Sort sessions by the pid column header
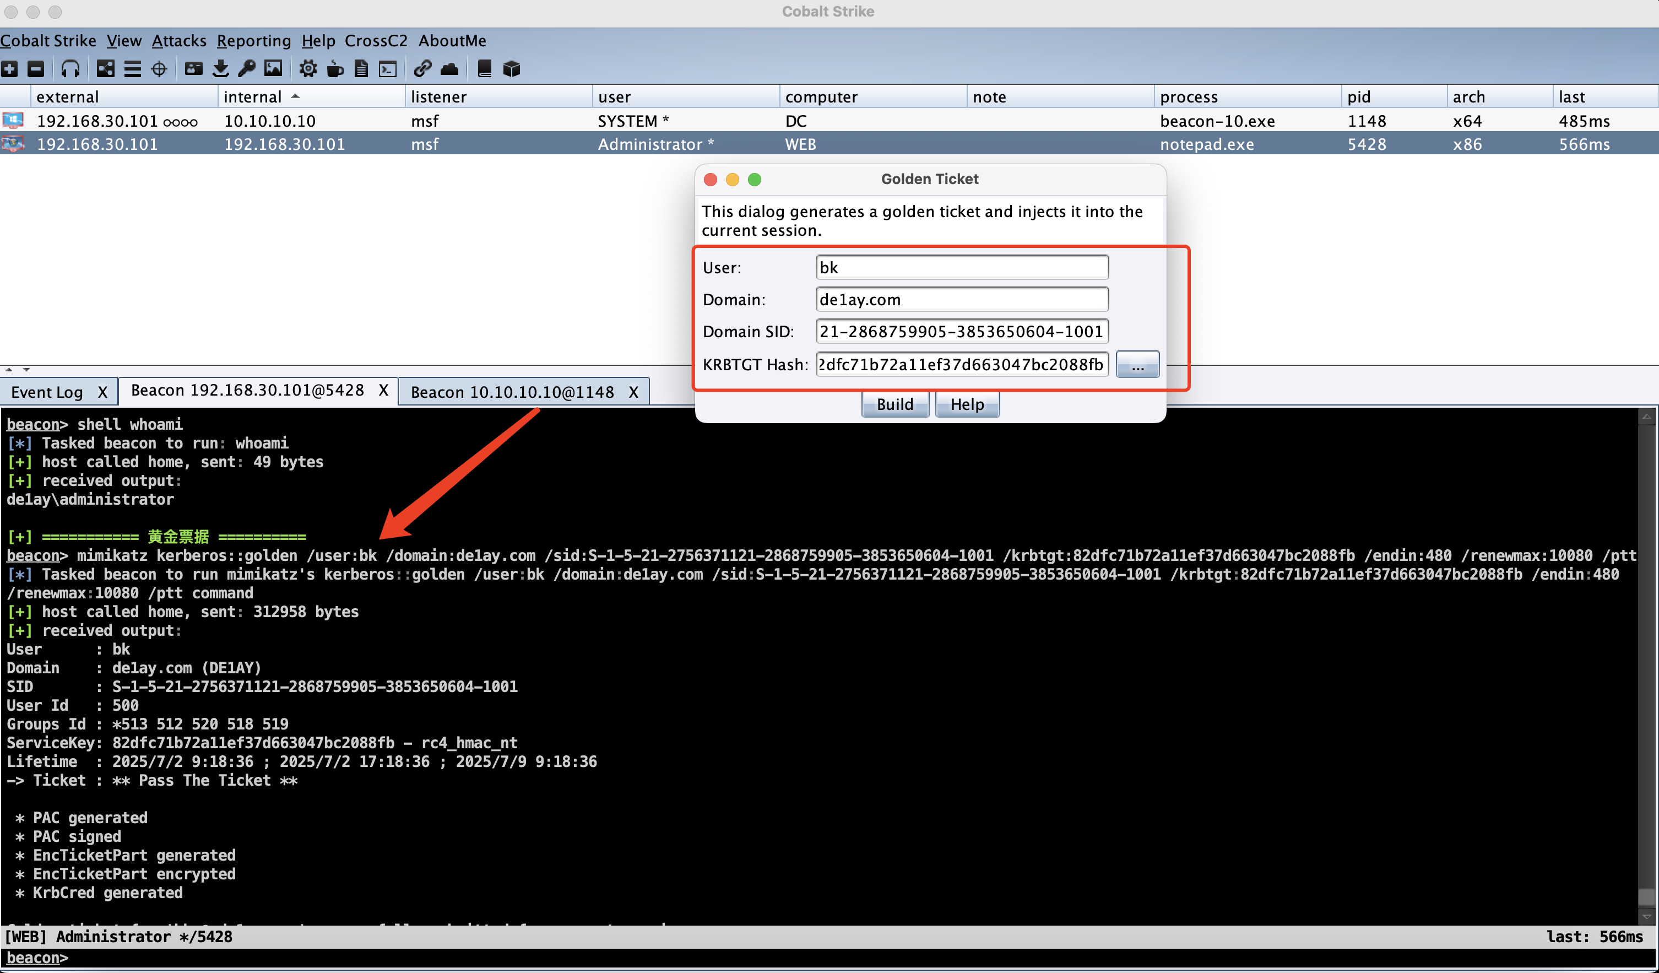Viewport: 1659px width, 973px height. [1394, 97]
